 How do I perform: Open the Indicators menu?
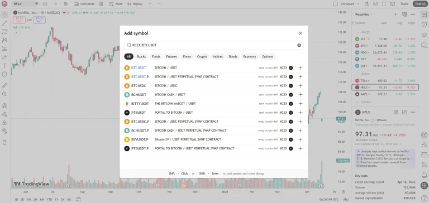click(84, 4)
